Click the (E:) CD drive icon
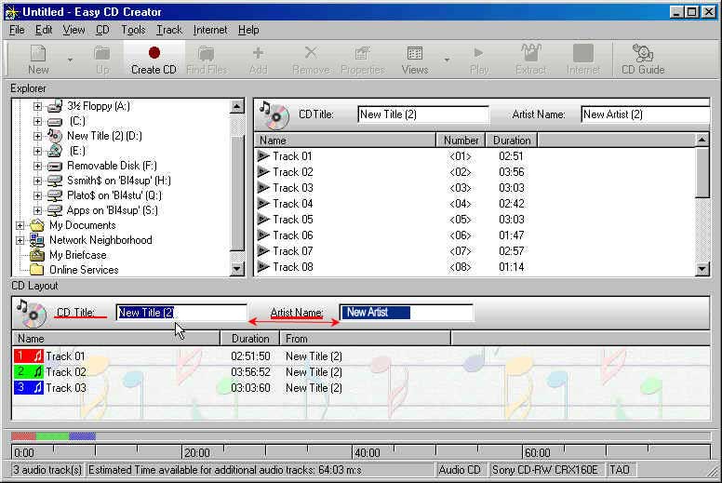 pos(55,151)
